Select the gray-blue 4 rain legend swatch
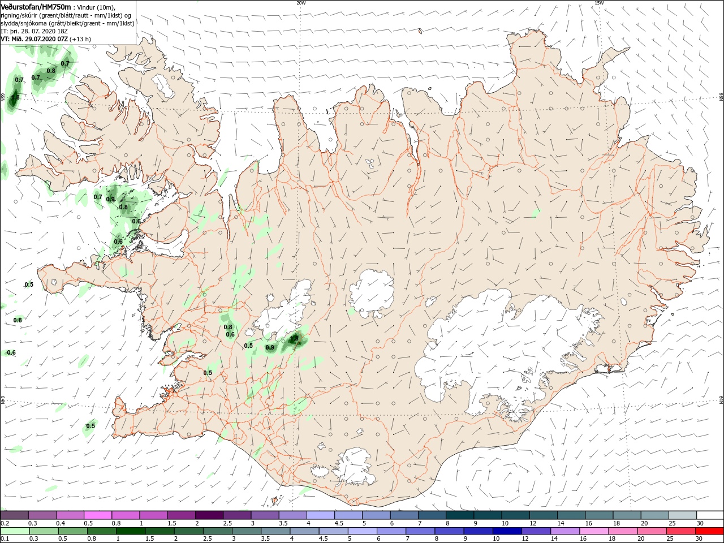724x543 pixels. click(x=304, y=532)
